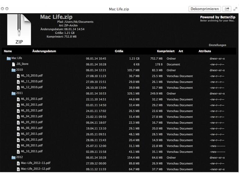
Task: Select the ML_07_2011.pdf file name
Action: 32,134
